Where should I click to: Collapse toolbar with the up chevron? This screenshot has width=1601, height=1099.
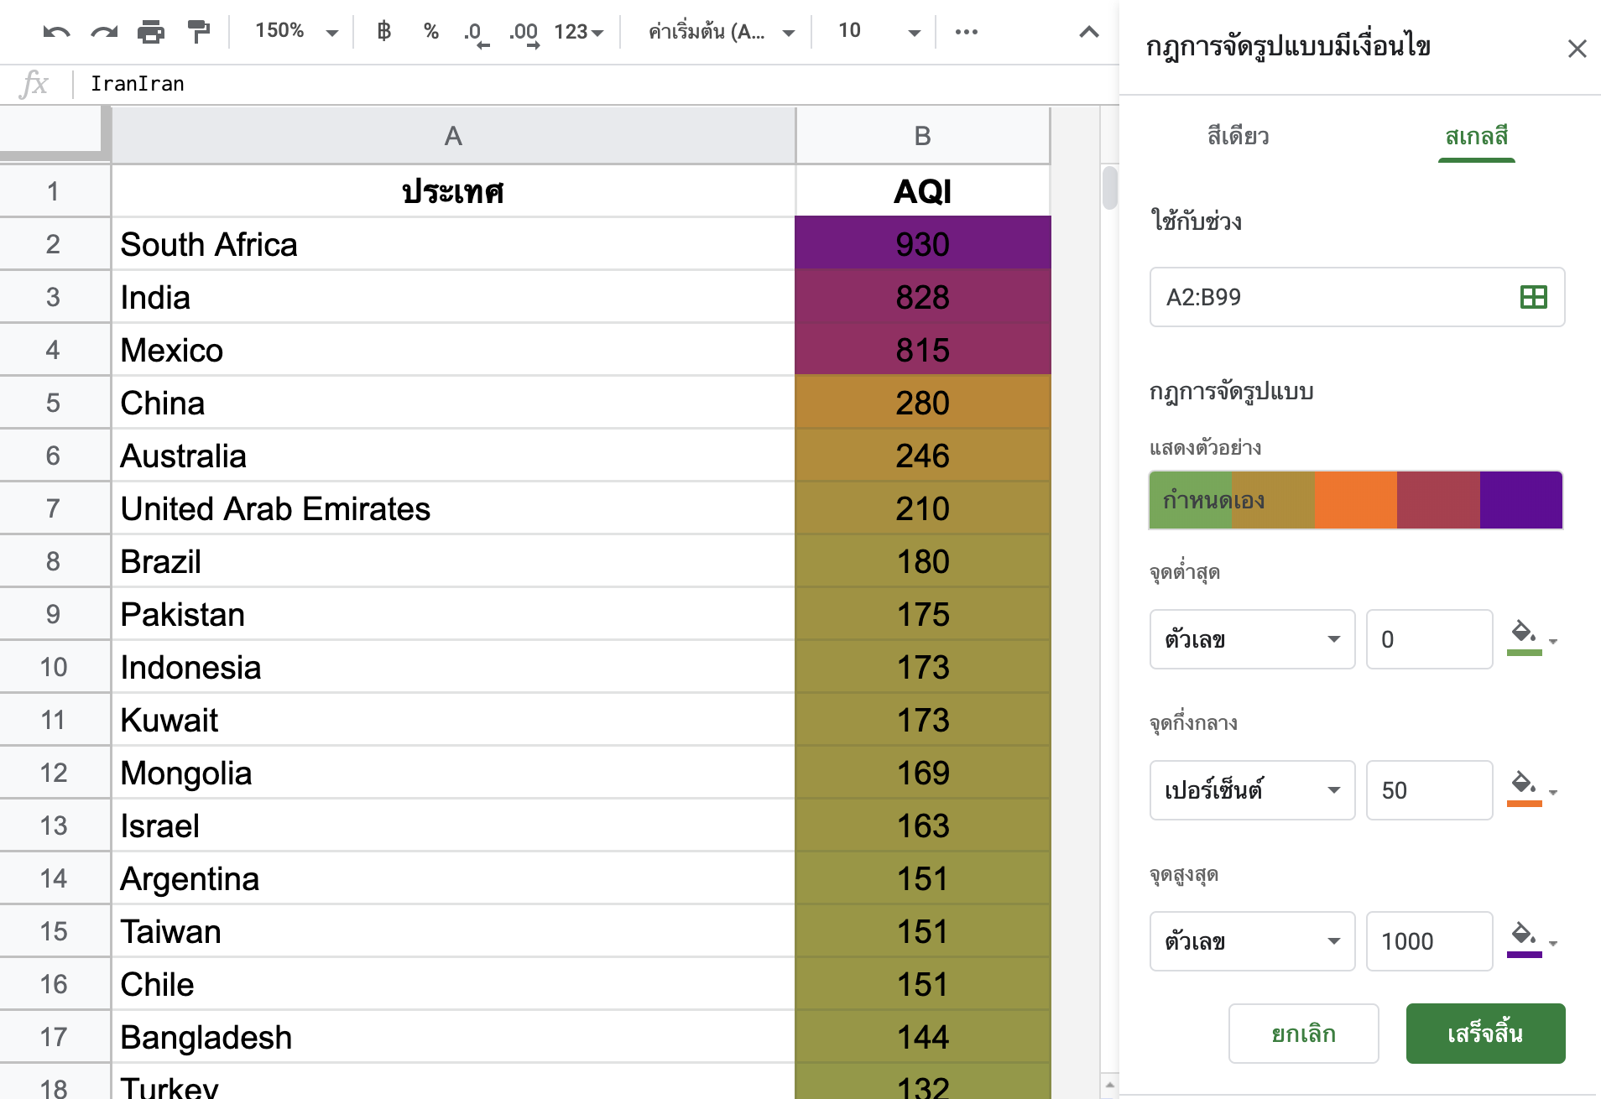pyautogui.click(x=1089, y=32)
